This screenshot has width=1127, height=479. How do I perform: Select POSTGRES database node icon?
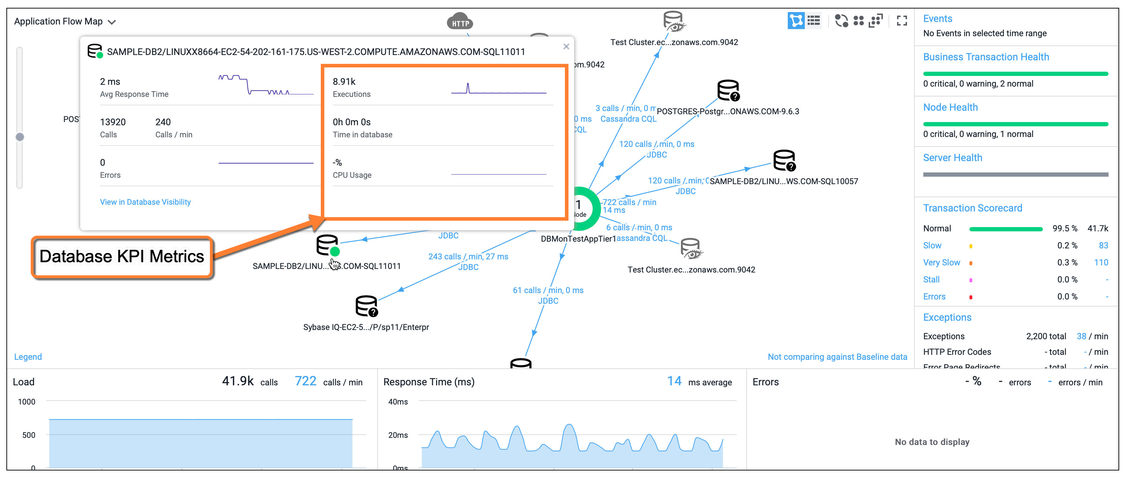point(729,90)
